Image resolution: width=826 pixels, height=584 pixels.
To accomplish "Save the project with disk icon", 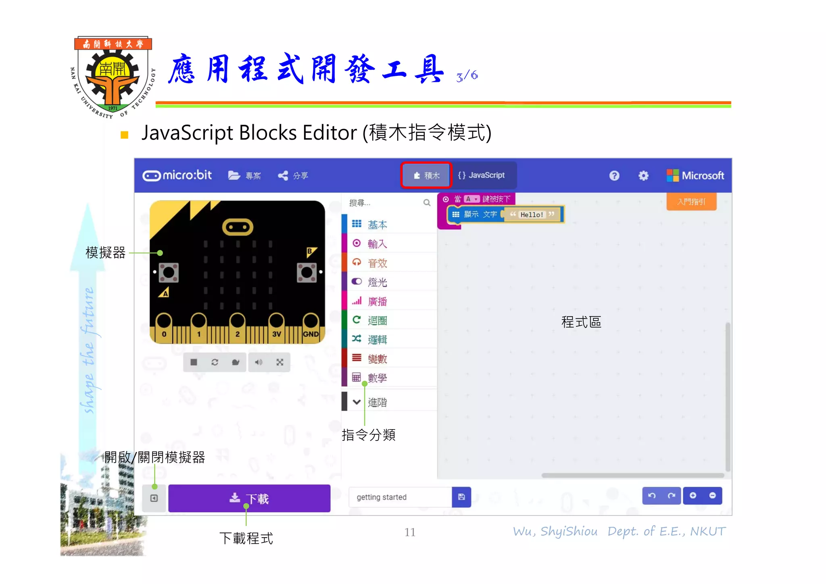I will click(461, 497).
